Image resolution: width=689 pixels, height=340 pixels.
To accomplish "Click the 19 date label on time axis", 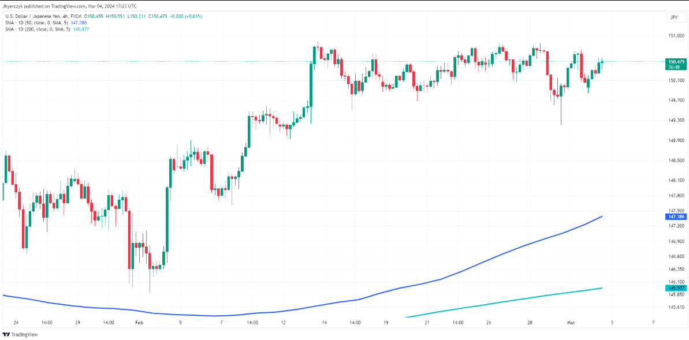I will 386,322.
